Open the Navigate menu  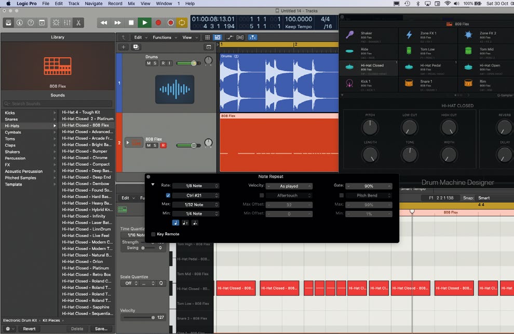tap(94, 4)
